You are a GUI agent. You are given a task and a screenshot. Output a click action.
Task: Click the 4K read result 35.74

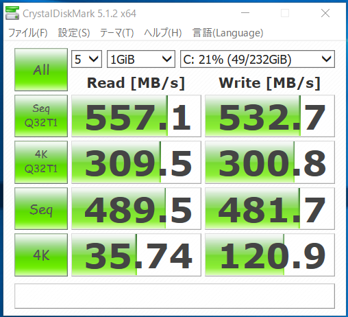pyautogui.click(x=136, y=255)
